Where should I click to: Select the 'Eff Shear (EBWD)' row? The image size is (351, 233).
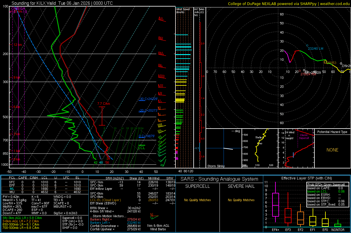(x=133, y=203)
